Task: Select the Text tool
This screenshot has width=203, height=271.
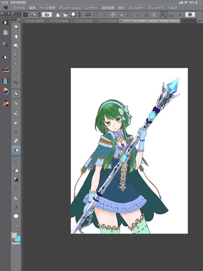Action: click(x=16, y=207)
